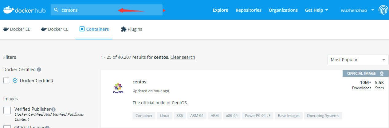Click the Images section label
Viewport: 389px width, 128px height.
[10, 99]
